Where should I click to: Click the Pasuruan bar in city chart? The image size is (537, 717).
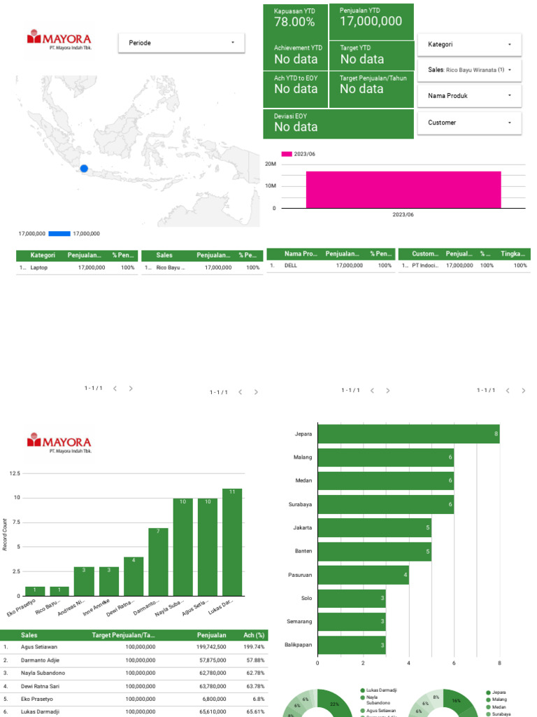click(364, 575)
